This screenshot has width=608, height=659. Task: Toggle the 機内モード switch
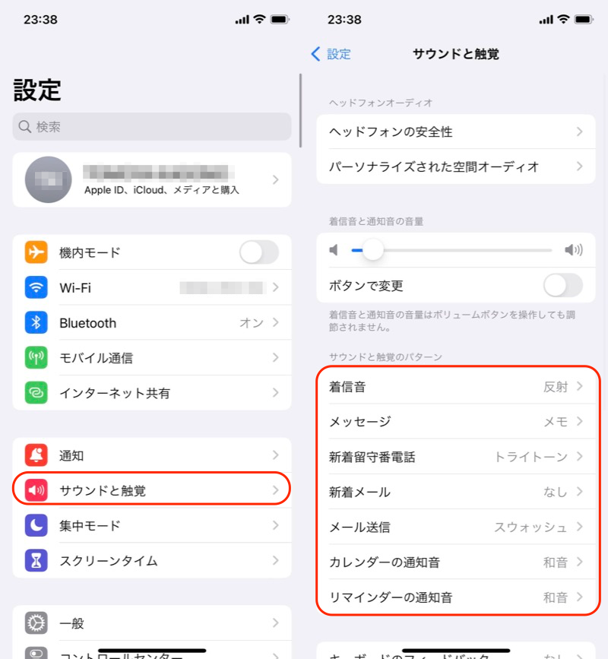coord(259,252)
